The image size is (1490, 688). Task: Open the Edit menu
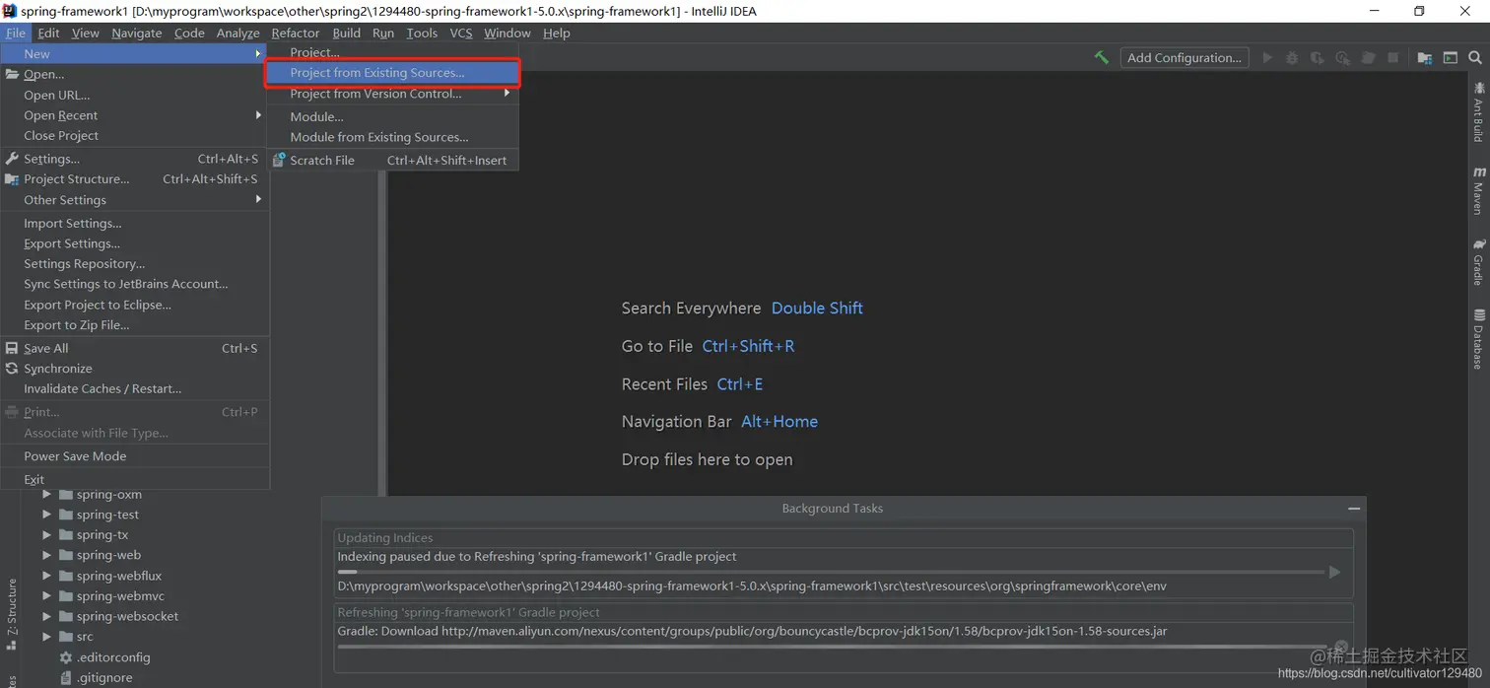48,33
